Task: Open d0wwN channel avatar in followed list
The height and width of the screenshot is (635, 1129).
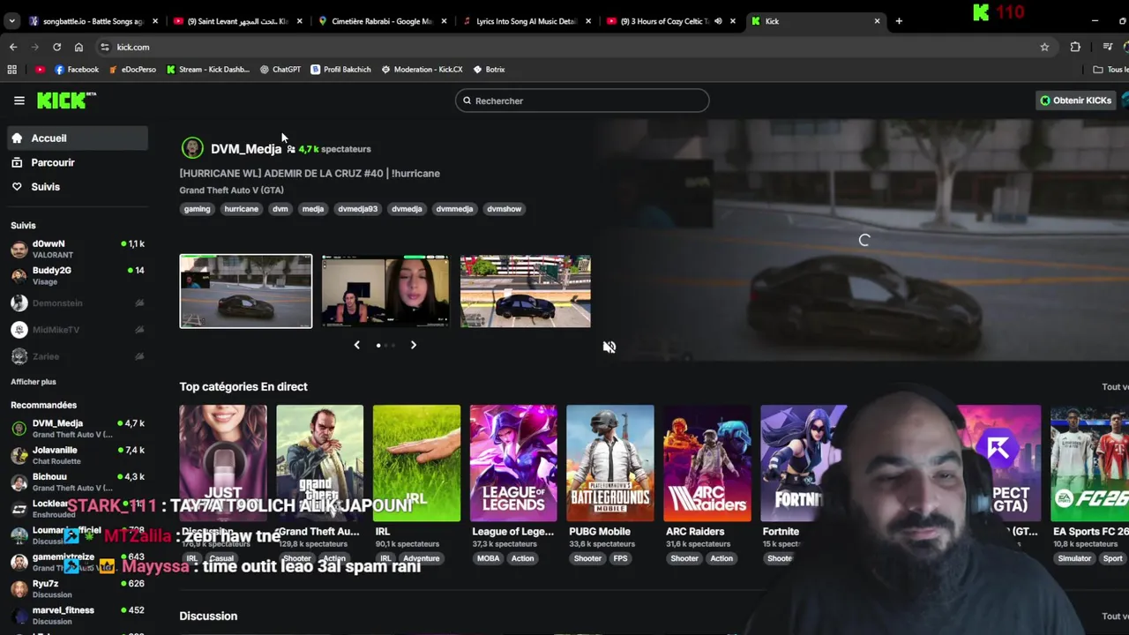Action: (x=19, y=249)
